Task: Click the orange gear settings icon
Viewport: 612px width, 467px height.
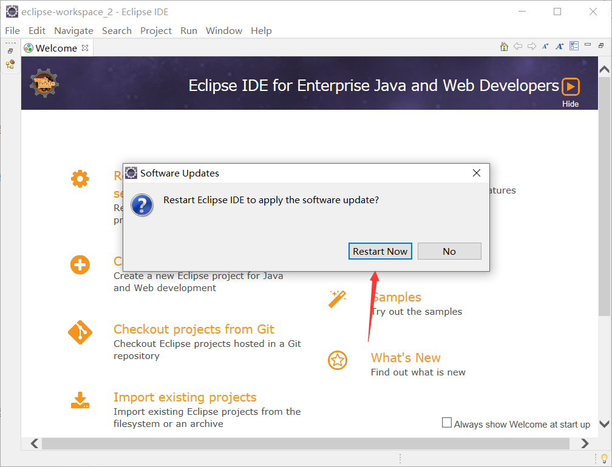Action: (x=80, y=179)
